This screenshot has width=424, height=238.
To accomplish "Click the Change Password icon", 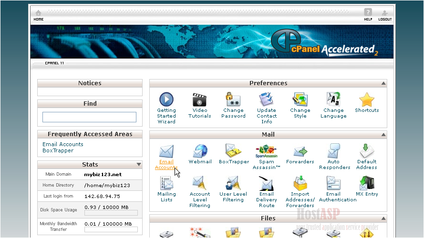I will [233, 100].
